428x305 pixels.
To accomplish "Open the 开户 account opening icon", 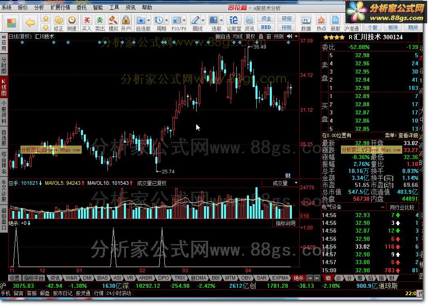I will (126, 23).
